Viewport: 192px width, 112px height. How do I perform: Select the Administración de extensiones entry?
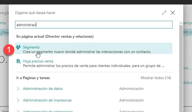(48, 111)
